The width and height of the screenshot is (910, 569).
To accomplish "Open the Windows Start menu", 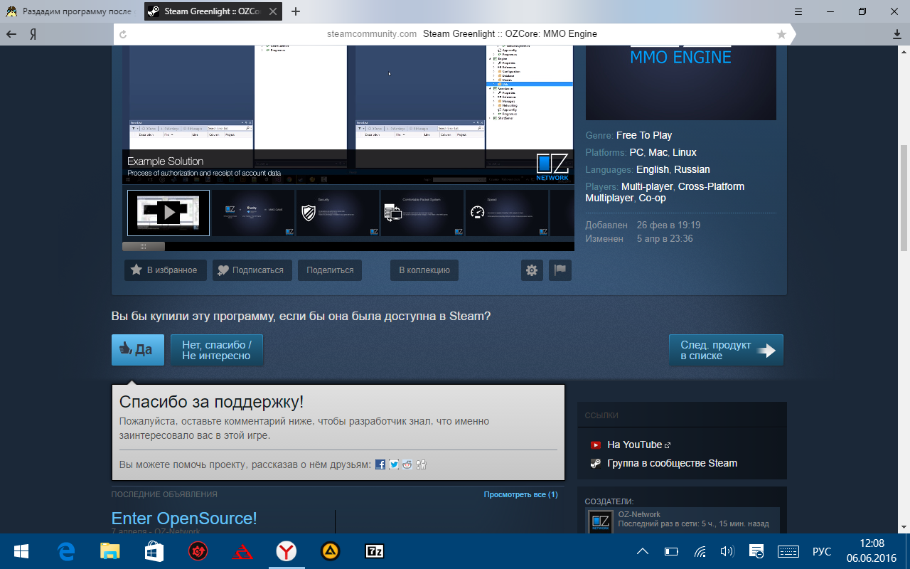I will click(20, 551).
